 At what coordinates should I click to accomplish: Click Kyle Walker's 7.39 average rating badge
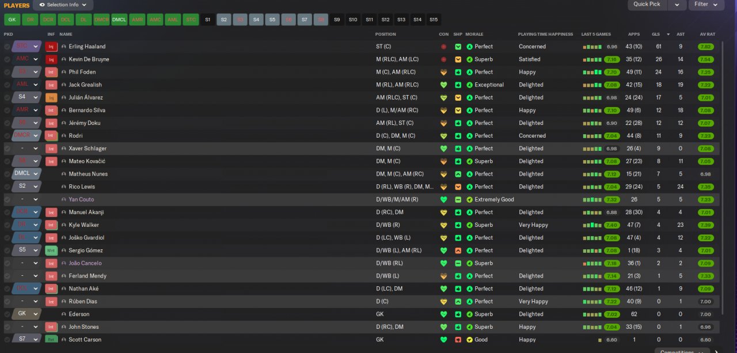(x=706, y=225)
